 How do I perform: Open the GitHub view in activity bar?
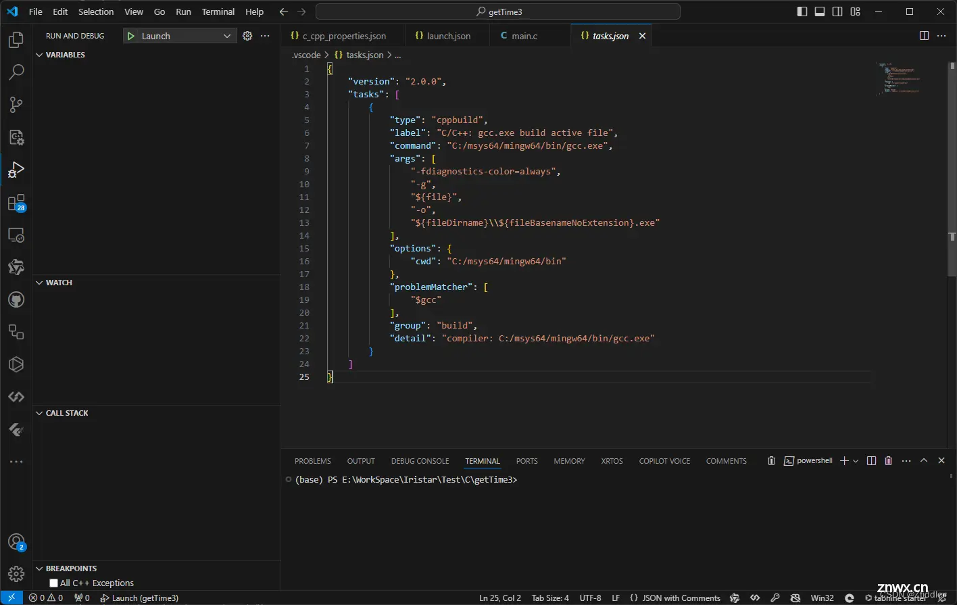(16, 300)
